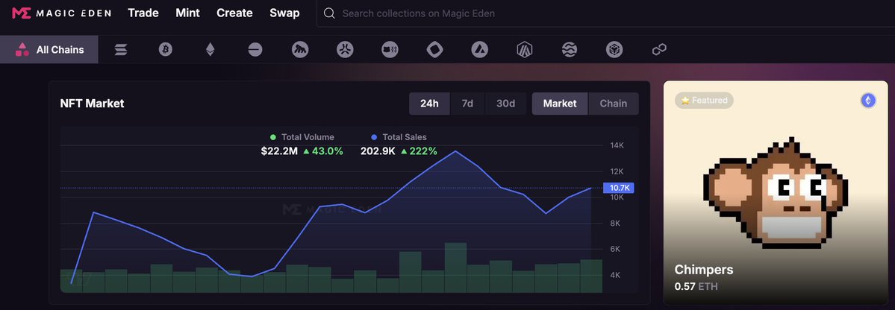Click the 202.9K total sales value
This screenshot has height=310, width=895.
379,151
